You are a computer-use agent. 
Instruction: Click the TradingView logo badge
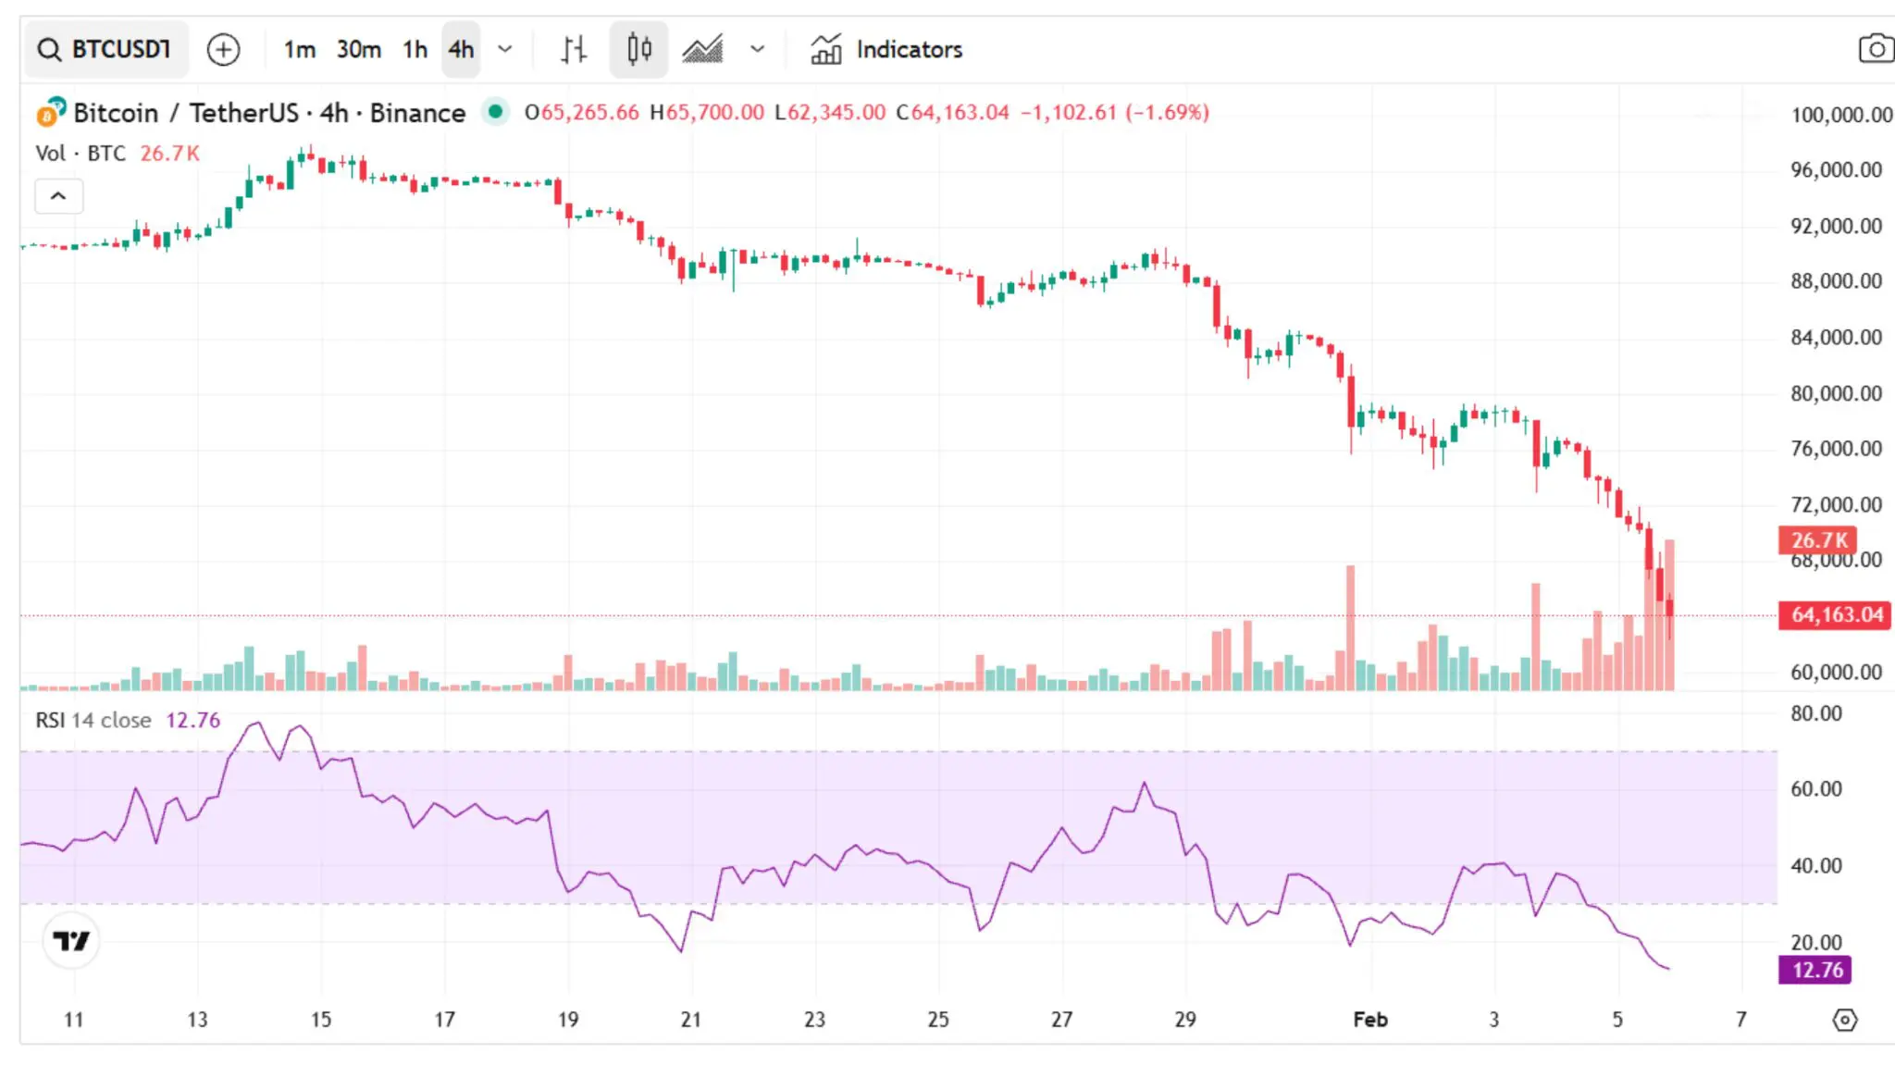click(71, 941)
